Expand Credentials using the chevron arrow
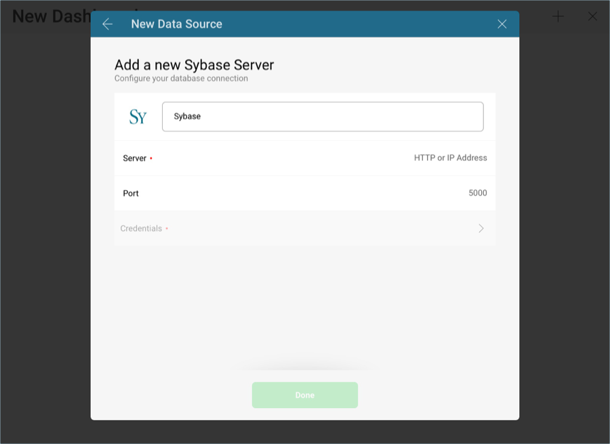Viewport: 610px width, 444px height. [x=481, y=229]
